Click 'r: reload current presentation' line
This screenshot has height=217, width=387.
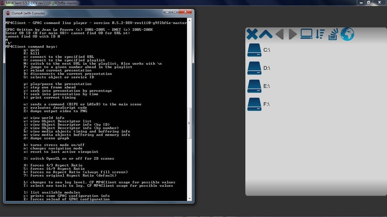(58, 70)
